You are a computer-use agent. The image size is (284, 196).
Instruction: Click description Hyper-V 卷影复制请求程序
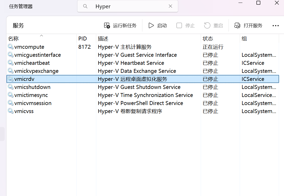(130, 111)
